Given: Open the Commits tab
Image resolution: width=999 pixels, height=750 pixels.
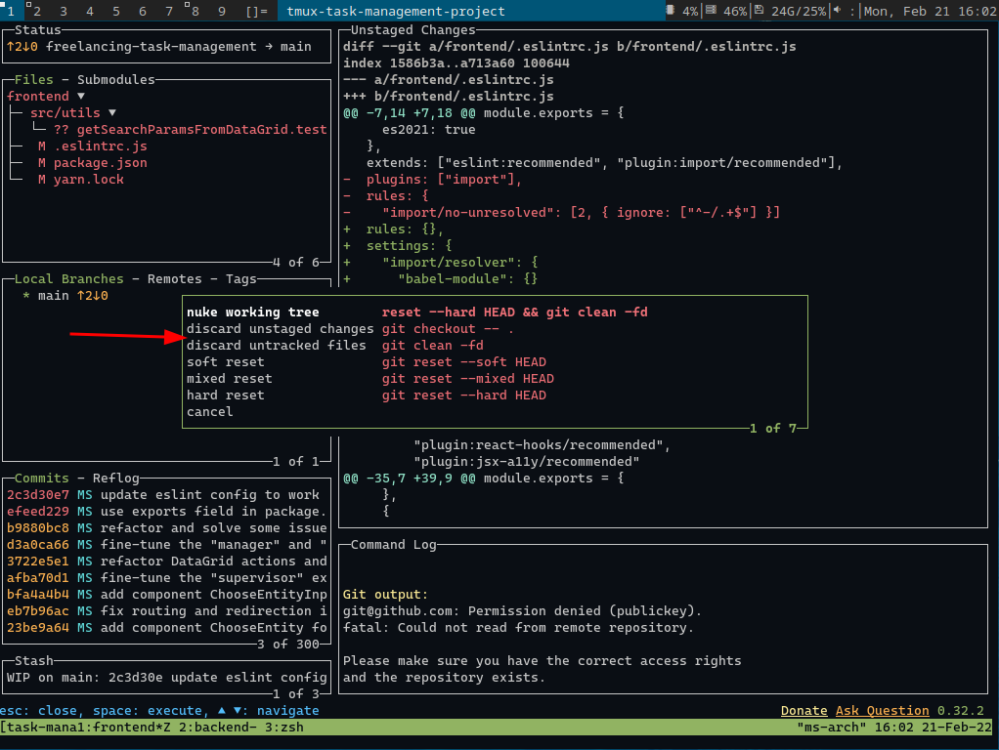Looking at the screenshot, I should pos(41,479).
